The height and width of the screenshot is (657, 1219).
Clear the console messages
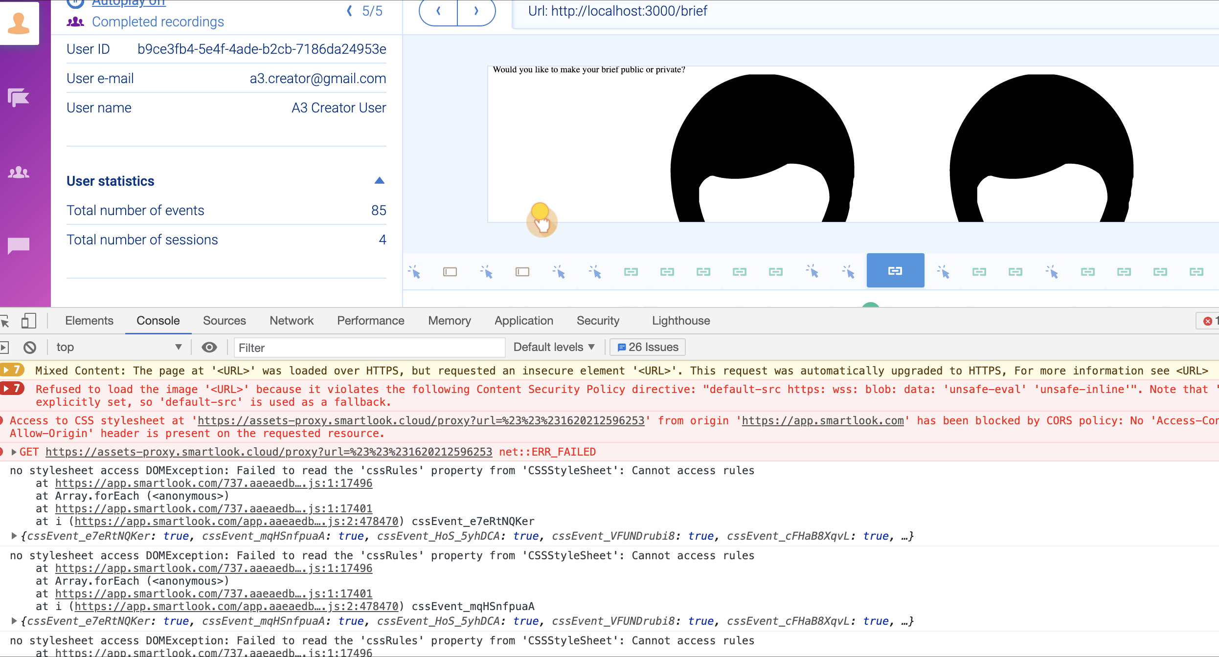[x=30, y=347]
